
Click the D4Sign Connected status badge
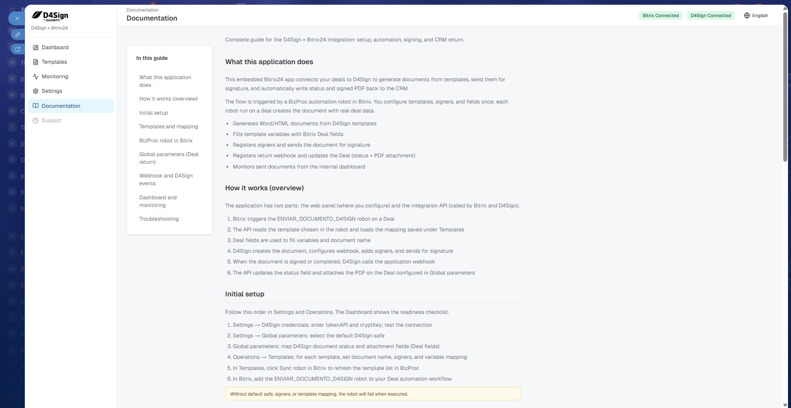tap(711, 15)
